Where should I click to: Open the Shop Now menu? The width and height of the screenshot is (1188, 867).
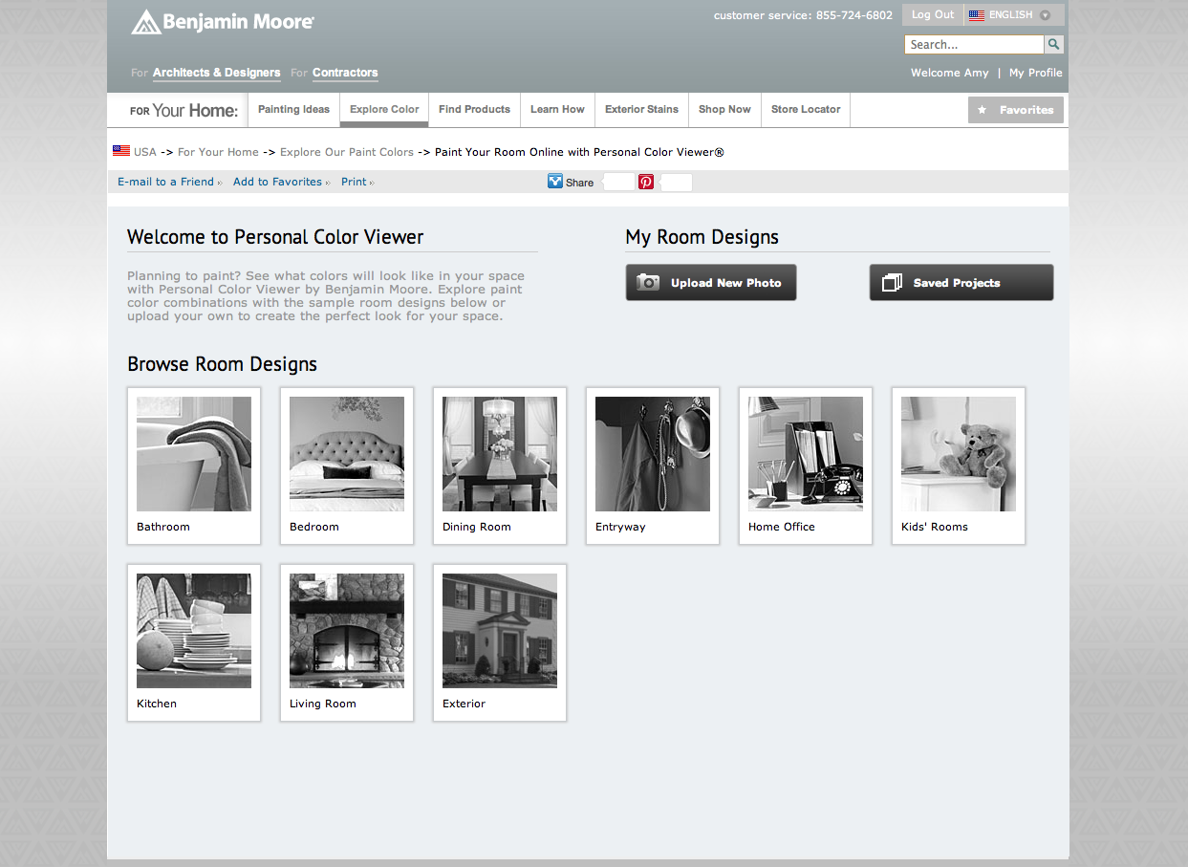click(724, 110)
